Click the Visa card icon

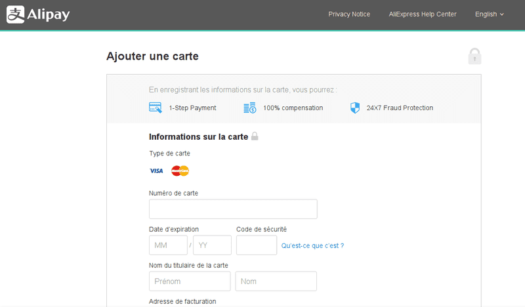[x=156, y=171]
